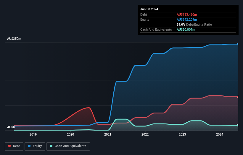Click the 2024 x-axis label

(220, 134)
